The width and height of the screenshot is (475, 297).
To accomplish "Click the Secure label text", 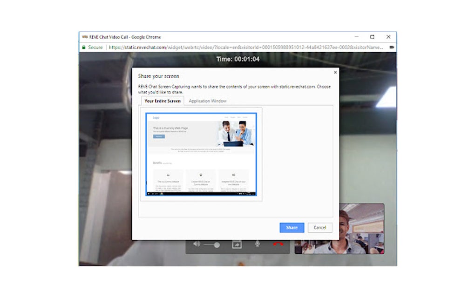I will tap(95, 47).
